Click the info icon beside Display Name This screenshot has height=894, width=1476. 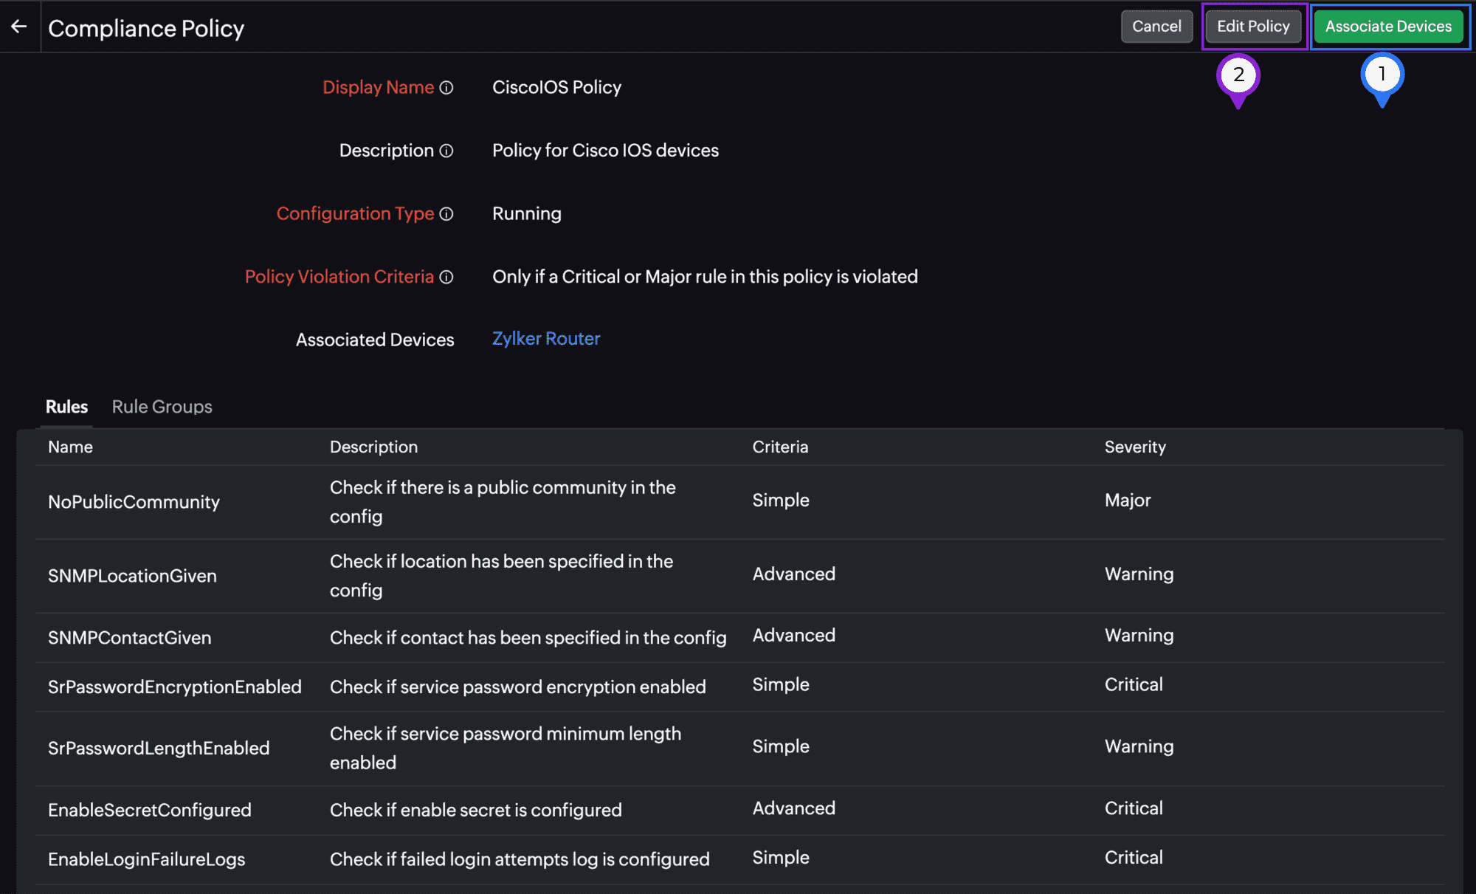point(446,88)
